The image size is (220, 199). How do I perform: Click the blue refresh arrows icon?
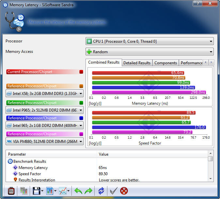tap(101, 191)
